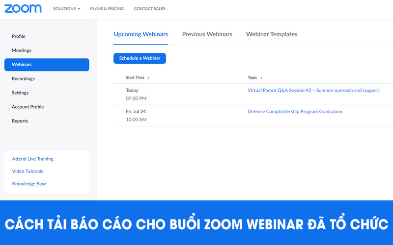Image resolution: width=393 pixels, height=245 pixels.
Task: Open Meetings in sidebar
Action: click(x=22, y=50)
